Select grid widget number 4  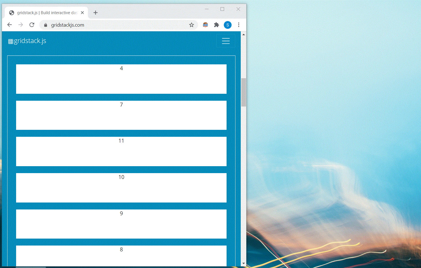(x=121, y=79)
